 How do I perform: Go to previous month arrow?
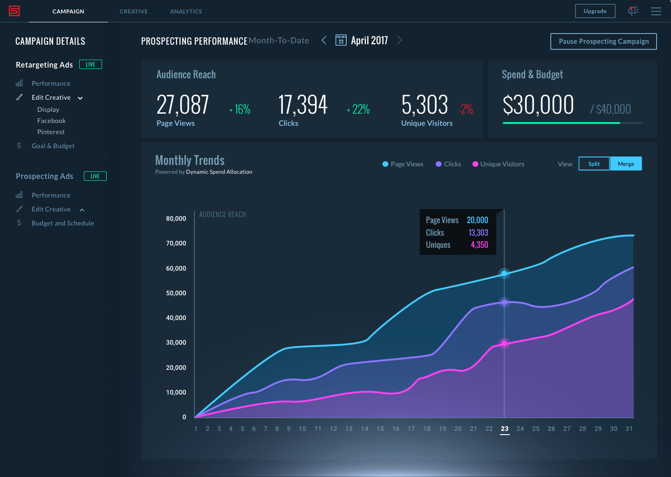324,40
